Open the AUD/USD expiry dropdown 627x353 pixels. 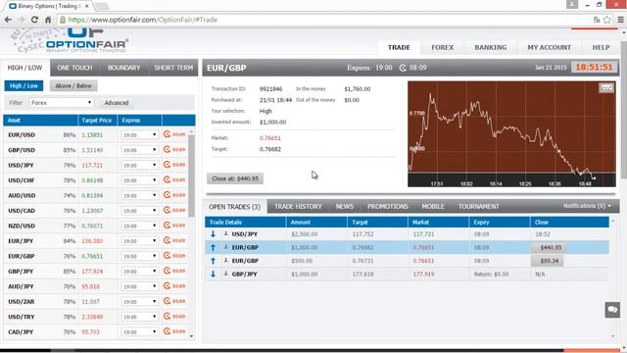pyautogui.click(x=139, y=196)
